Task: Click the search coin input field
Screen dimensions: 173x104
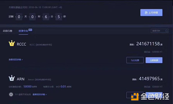Action: point(159,31)
